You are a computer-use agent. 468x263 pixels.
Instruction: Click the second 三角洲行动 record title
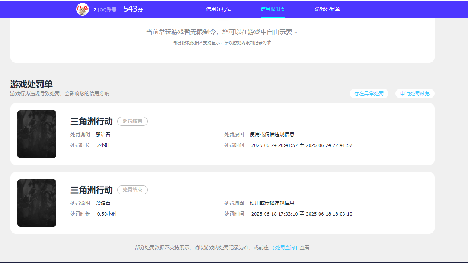click(x=92, y=190)
